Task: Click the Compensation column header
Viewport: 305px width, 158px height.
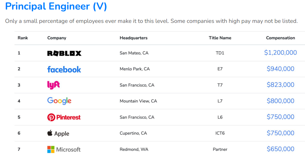Action: pyautogui.click(x=280, y=38)
